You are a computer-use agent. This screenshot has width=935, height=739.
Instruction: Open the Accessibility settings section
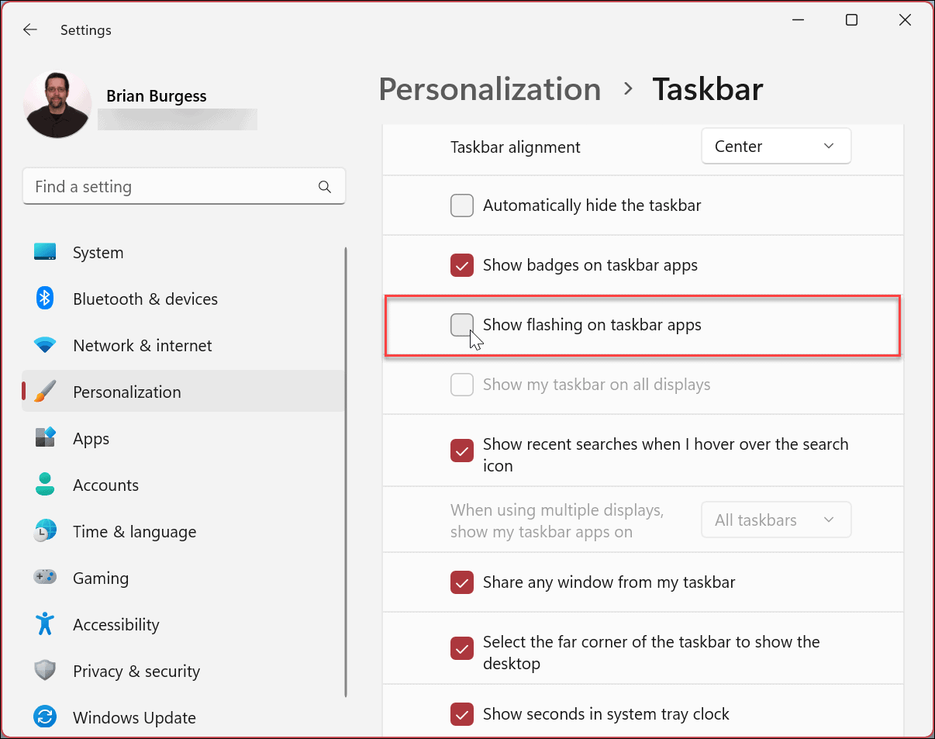coord(116,624)
